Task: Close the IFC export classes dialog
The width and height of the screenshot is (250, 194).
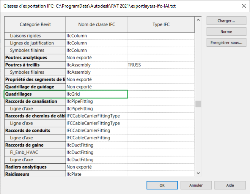Action: click(243, 6)
